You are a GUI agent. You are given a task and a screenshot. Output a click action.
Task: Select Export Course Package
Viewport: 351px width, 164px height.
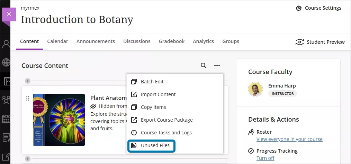(x=166, y=120)
